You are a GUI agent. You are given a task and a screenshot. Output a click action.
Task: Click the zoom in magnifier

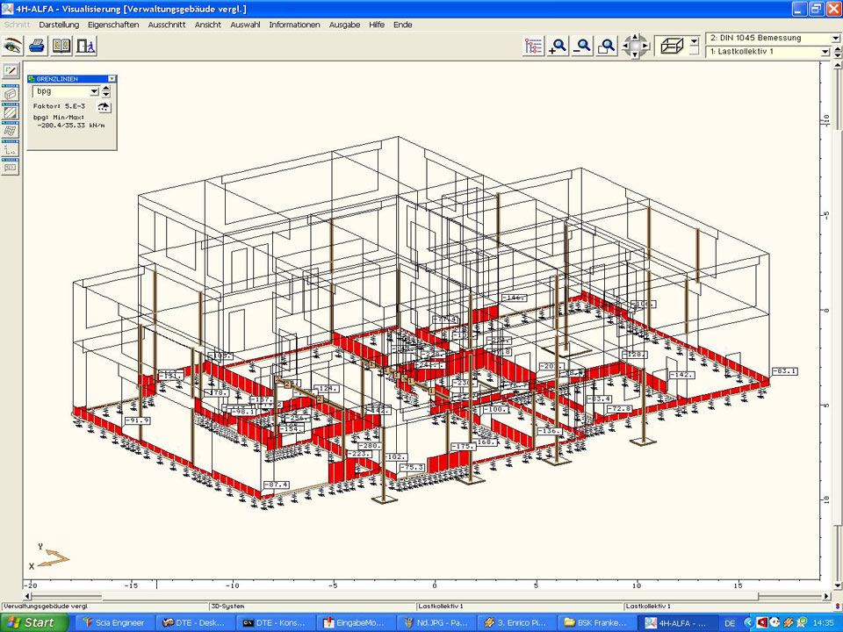(558, 47)
